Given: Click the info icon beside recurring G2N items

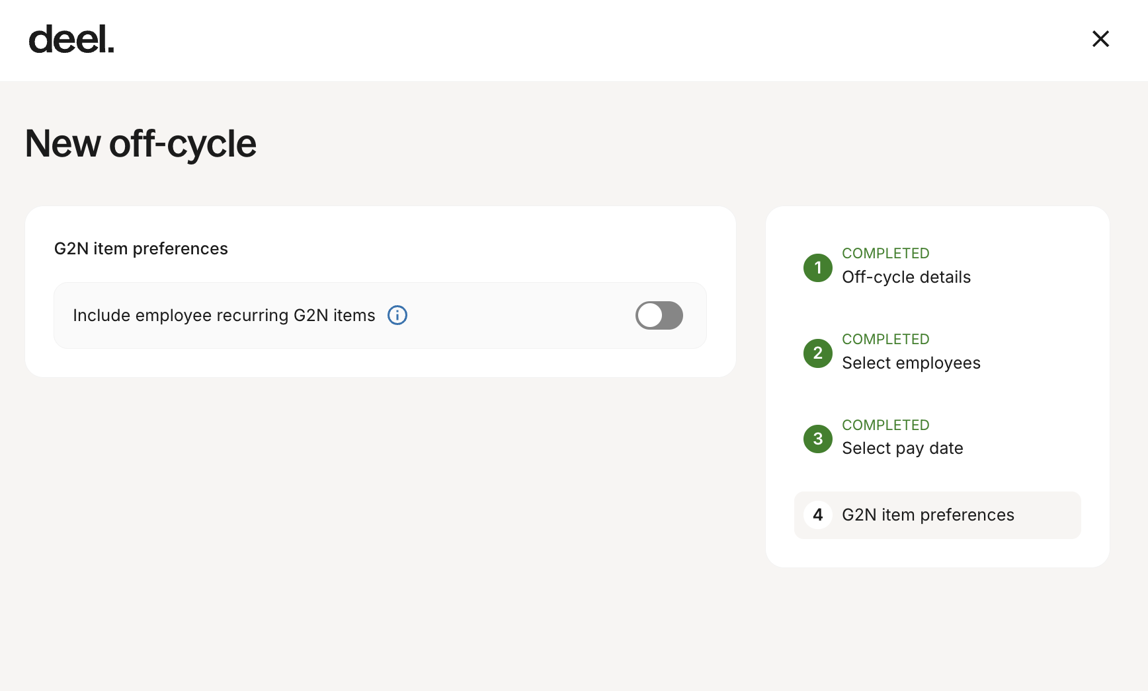Looking at the screenshot, I should click(x=397, y=315).
